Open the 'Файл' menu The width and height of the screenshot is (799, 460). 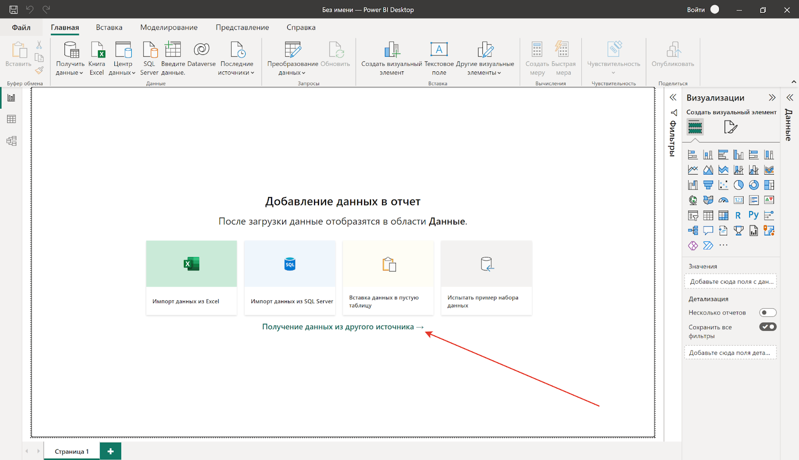[x=21, y=27]
